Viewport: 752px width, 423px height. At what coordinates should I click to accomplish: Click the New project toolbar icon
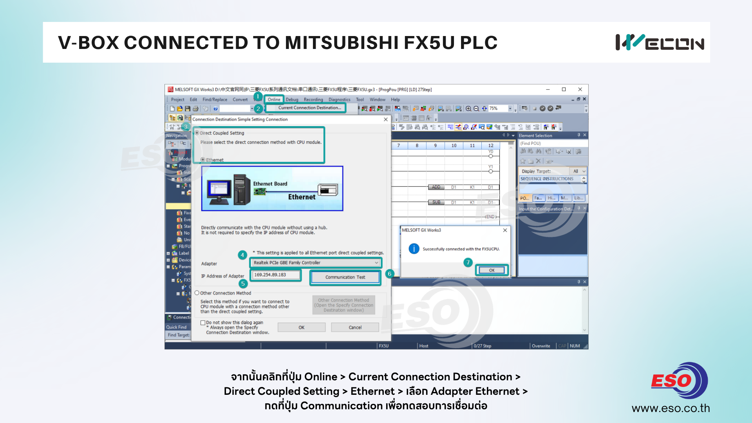pyautogui.click(x=172, y=108)
